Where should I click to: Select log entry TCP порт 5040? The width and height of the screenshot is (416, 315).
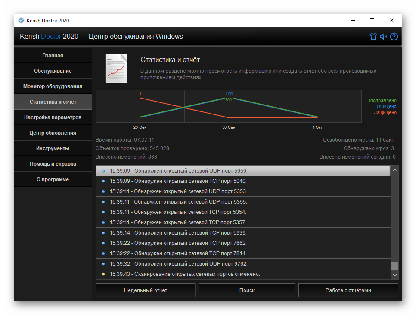pyautogui.click(x=243, y=181)
